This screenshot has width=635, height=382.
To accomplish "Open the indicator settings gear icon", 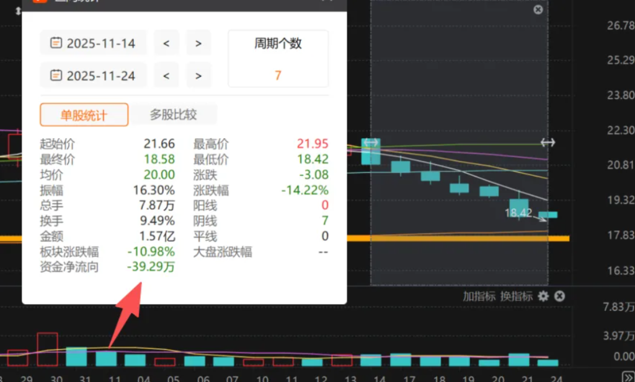I will 543,296.
